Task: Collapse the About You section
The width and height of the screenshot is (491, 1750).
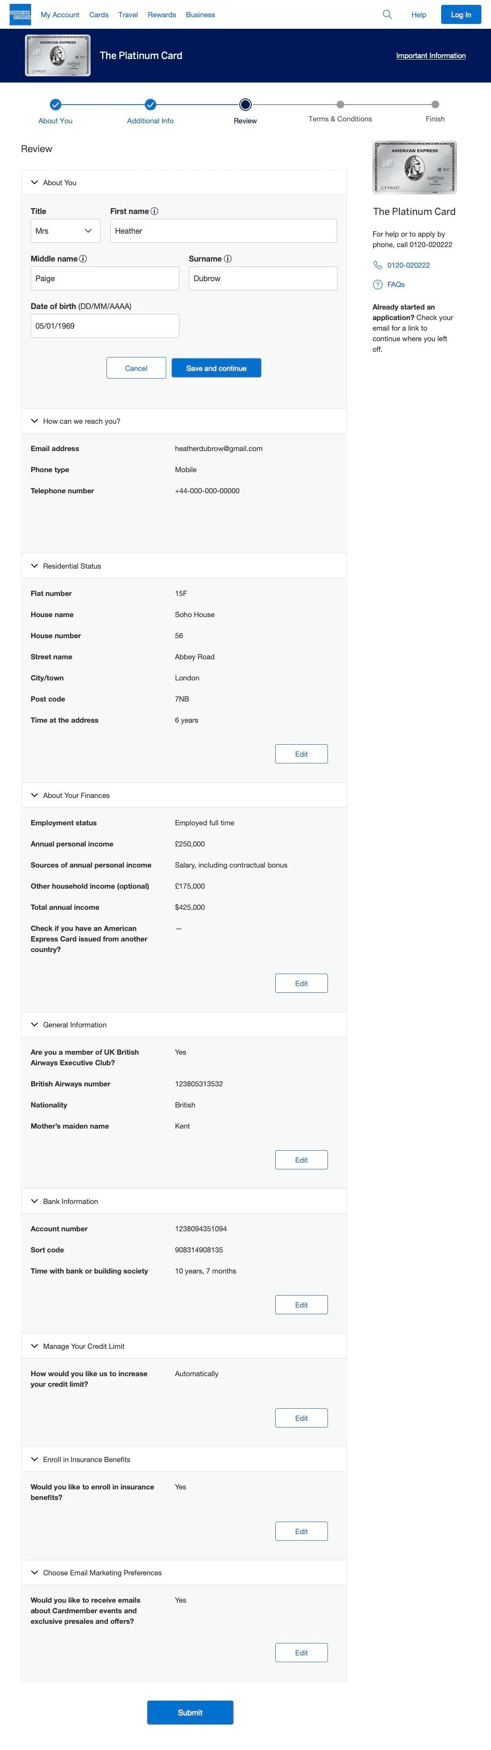Action: [x=35, y=183]
